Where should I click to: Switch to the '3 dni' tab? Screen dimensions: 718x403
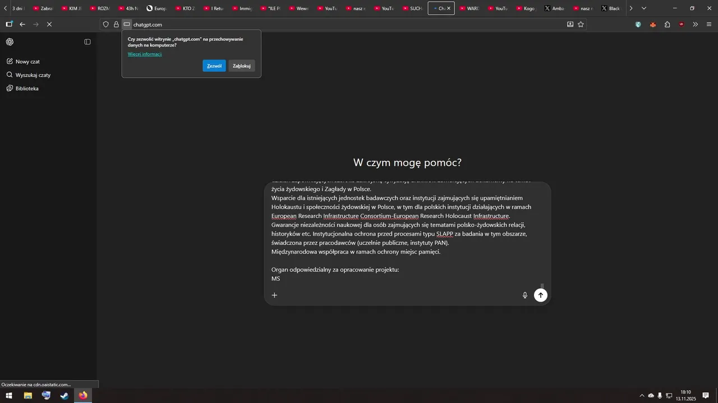coord(18,8)
